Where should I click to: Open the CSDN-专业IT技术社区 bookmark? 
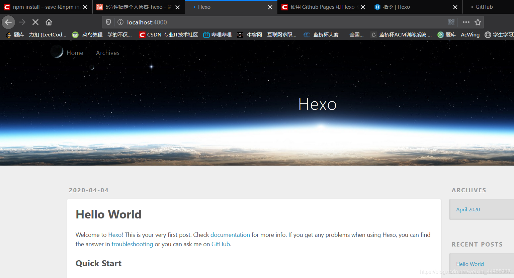point(169,35)
